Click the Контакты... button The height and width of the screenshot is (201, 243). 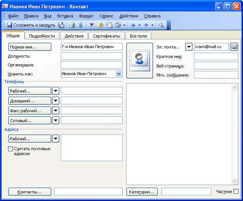[x=30, y=192]
